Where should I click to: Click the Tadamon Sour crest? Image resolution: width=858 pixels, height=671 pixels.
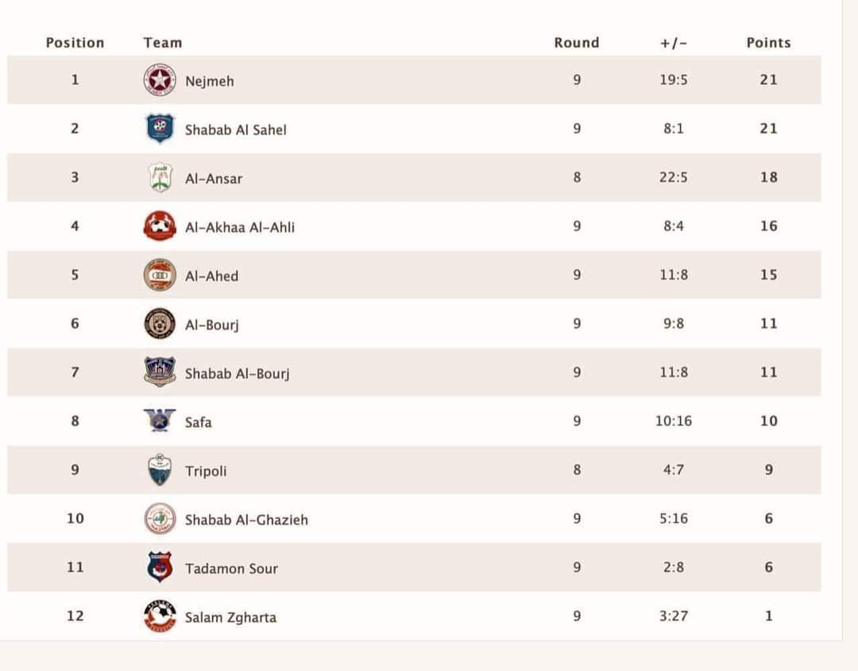coord(160,568)
